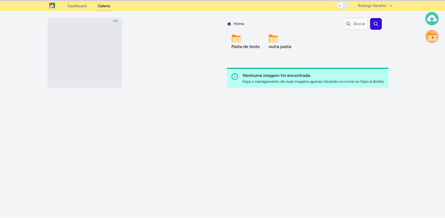Expand the Rodrigo Serafim user menu

375,6
